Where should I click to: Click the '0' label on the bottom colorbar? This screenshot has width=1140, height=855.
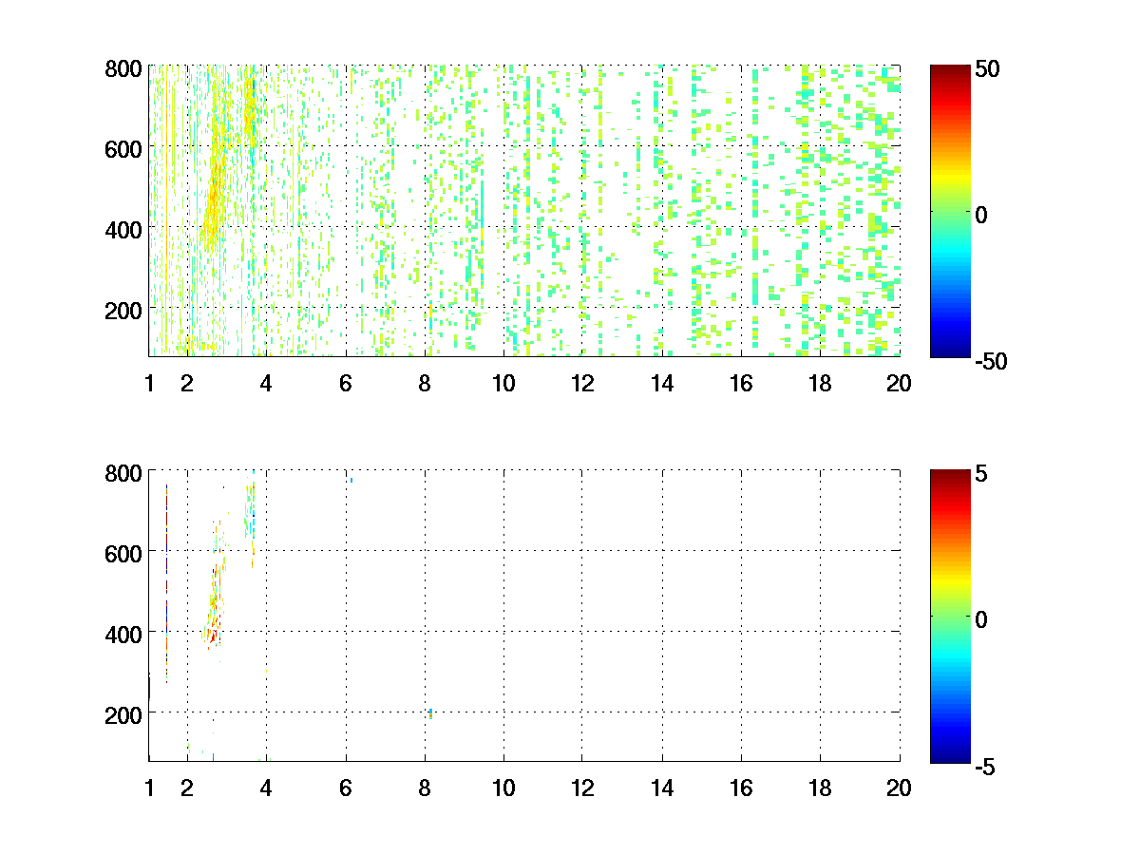pyautogui.click(x=981, y=618)
